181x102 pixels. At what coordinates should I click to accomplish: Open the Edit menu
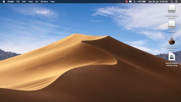(24, 2)
